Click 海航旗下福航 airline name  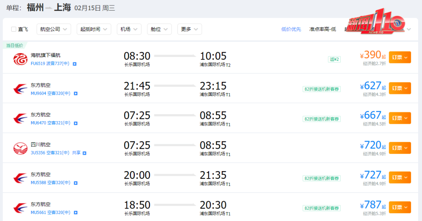45,55
